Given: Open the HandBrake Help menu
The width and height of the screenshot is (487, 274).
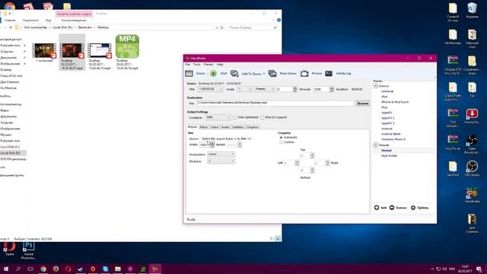Looking at the screenshot, I should tap(220, 64).
